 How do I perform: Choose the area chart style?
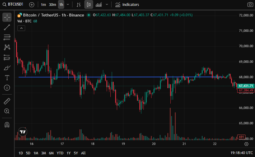pos(99,5)
